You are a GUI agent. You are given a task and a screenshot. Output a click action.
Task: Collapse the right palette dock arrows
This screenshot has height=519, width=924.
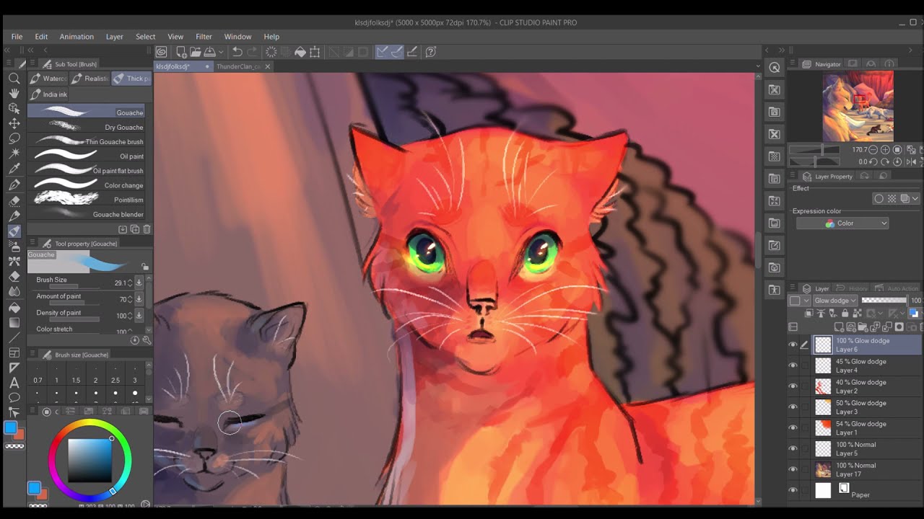(781, 50)
